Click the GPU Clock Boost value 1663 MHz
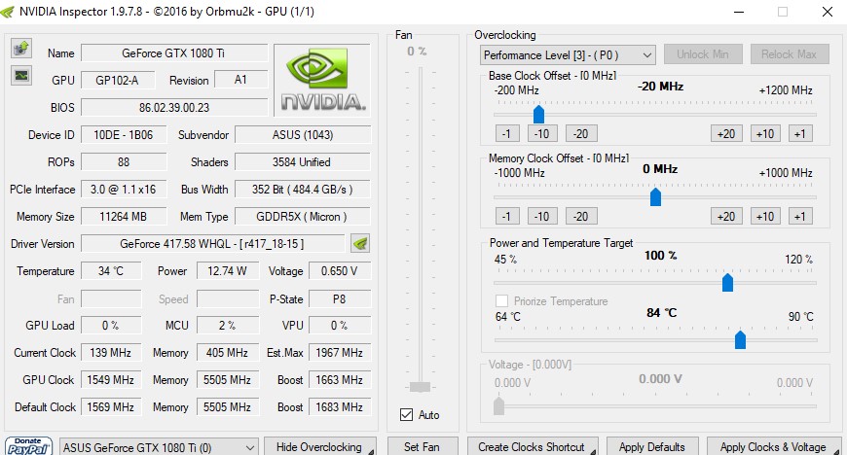This screenshot has width=847, height=455. click(x=339, y=380)
